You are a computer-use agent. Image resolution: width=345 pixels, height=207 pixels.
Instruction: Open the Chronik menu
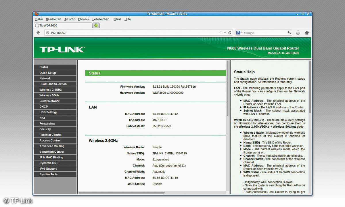pyautogui.click(x=83, y=19)
